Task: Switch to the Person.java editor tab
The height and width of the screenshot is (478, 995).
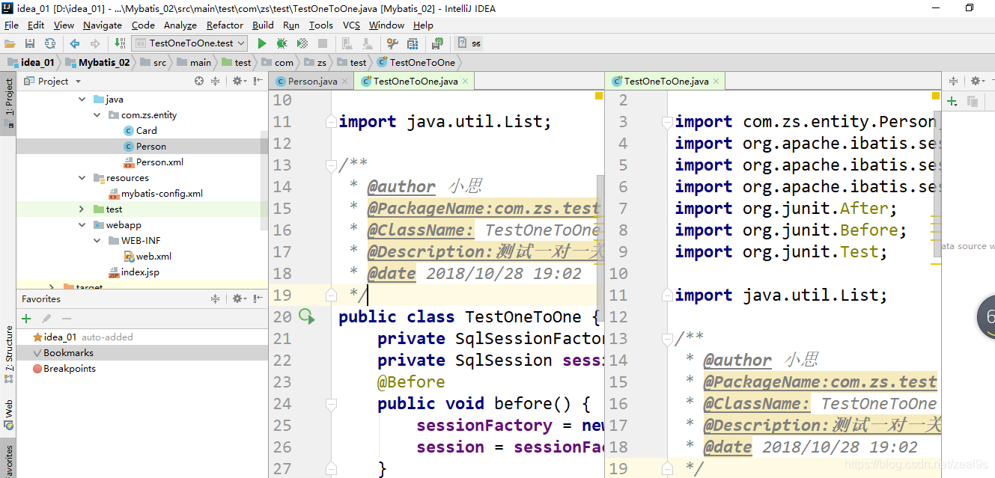Action: coord(307,82)
